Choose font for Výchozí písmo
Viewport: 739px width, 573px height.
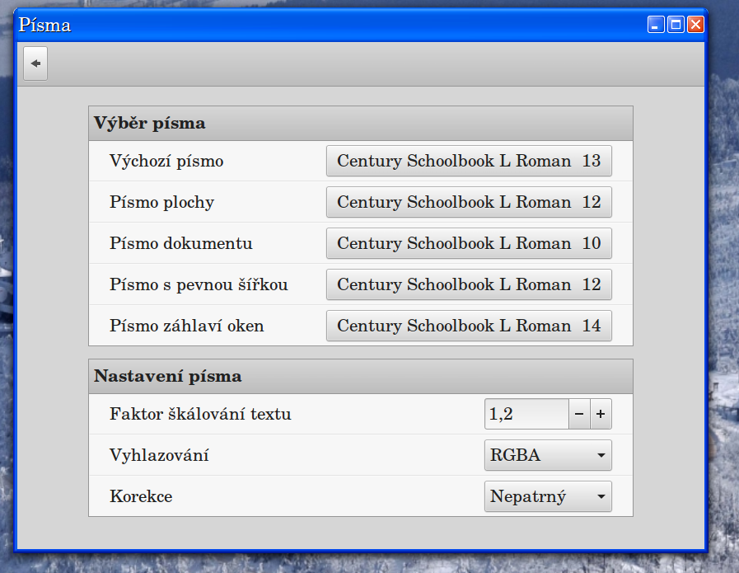(x=469, y=161)
